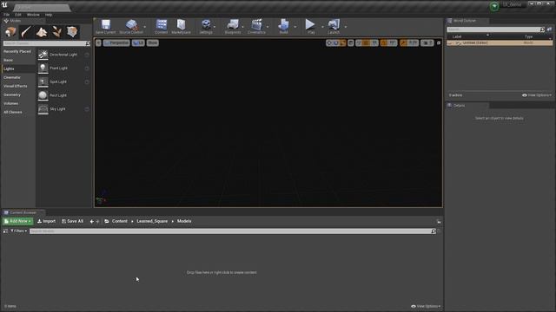This screenshot has height=312, width=556.
Task: Click the green Add New button
Action: point(17,221)
